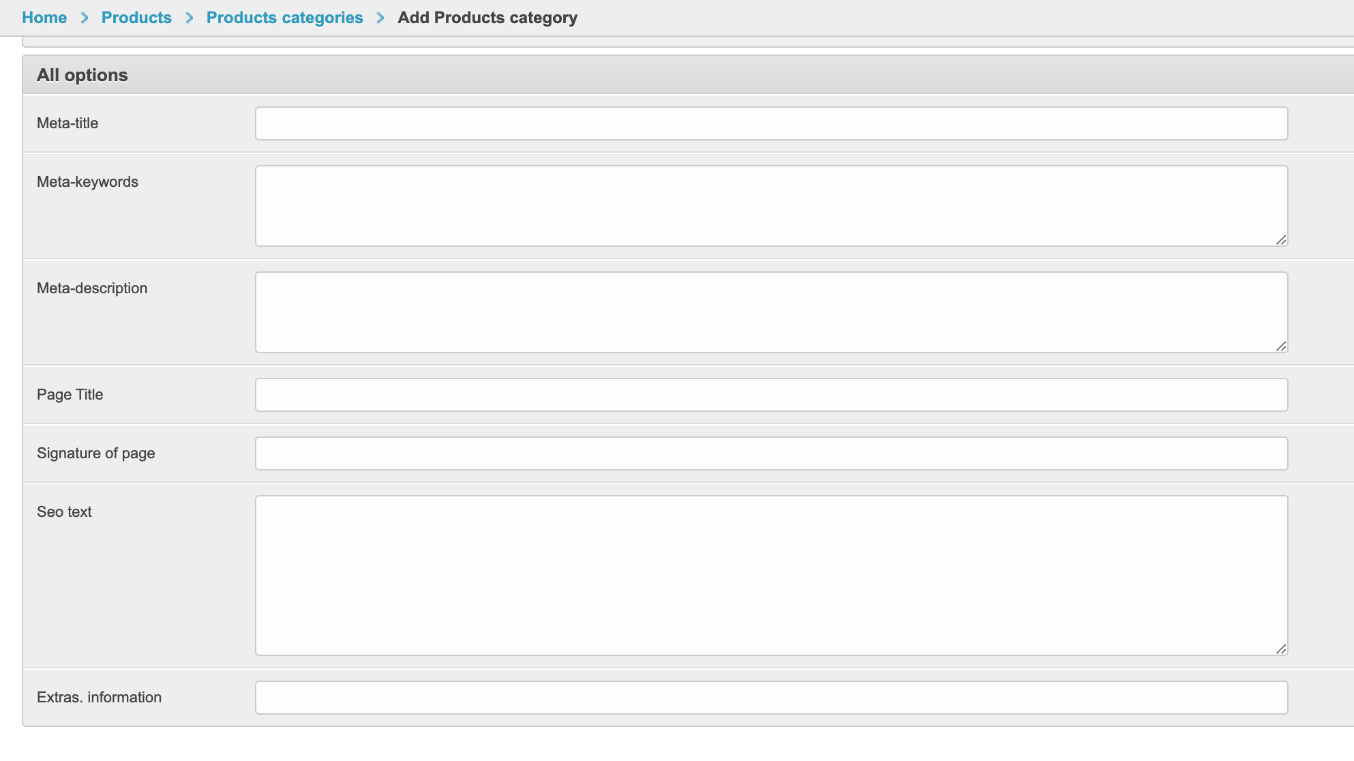Click chevron separator after Home
This screenshot has width=1354, height=761.
tap(85, 18)
